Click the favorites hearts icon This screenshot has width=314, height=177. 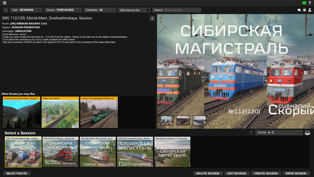click(299, 10)
